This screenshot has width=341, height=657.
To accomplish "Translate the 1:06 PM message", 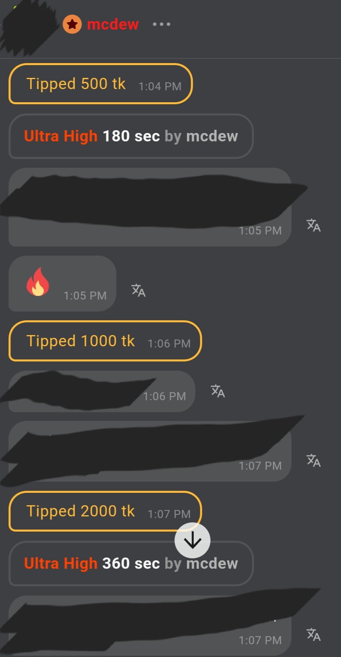I will [218, 391].
